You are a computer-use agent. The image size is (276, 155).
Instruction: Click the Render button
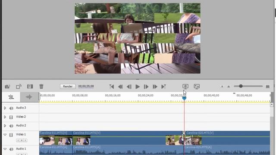[x=68, y=87]
